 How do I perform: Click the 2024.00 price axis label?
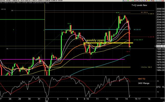[x=161, y=30]
